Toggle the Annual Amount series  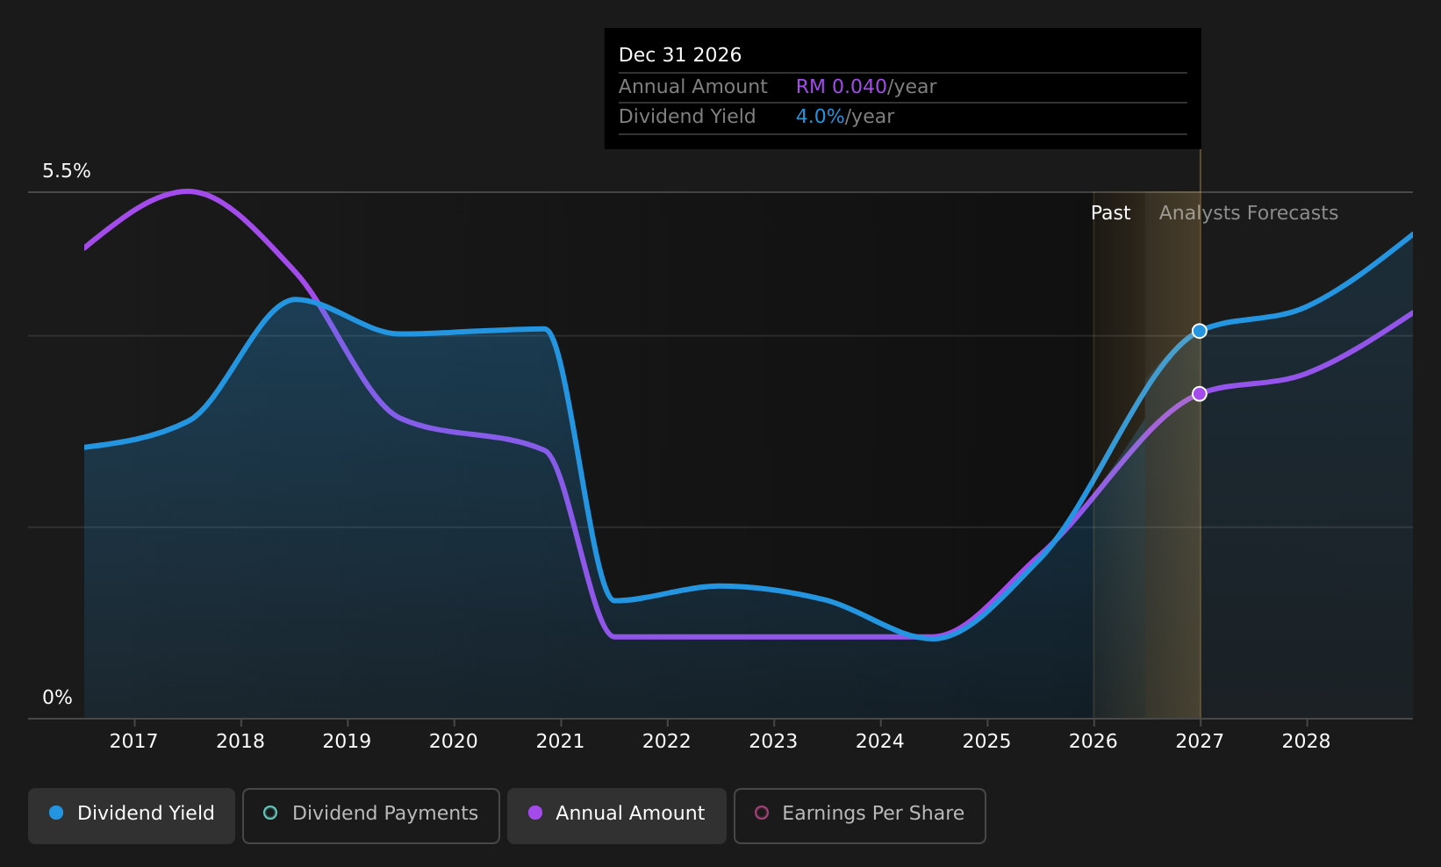pyautogui.click(x=617, y=815)
